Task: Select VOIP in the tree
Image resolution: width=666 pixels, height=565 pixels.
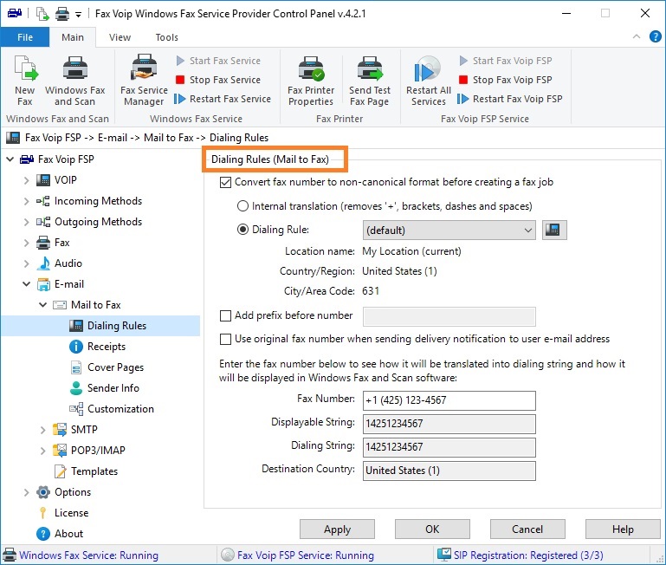Action: 66,180
